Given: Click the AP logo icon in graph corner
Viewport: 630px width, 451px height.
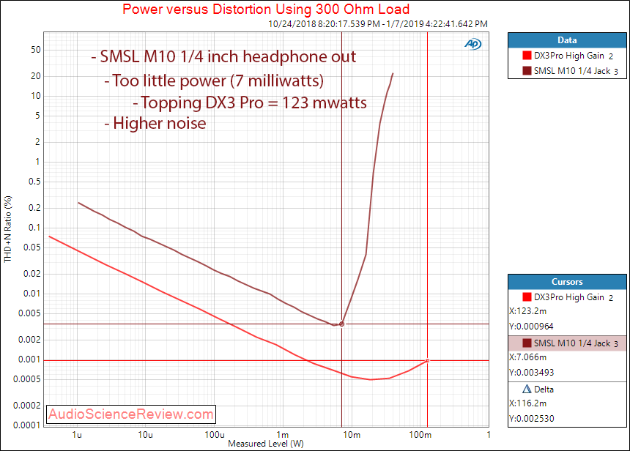Looking at the screenshot, I should point(473,44).
